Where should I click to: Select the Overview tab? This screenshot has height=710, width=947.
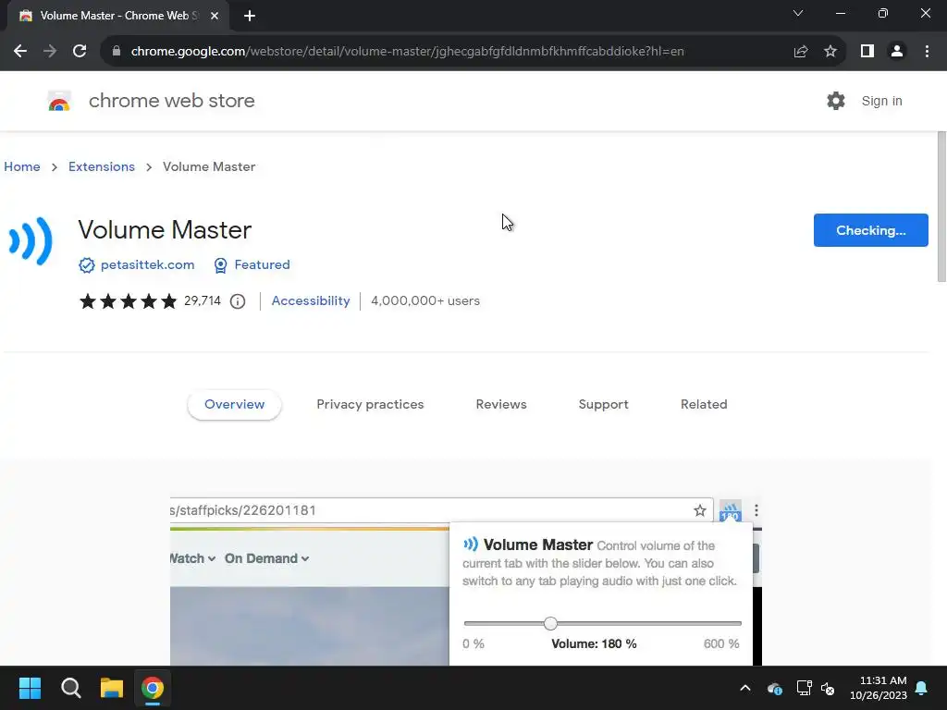pyautogui.click(x=234, y=405)
